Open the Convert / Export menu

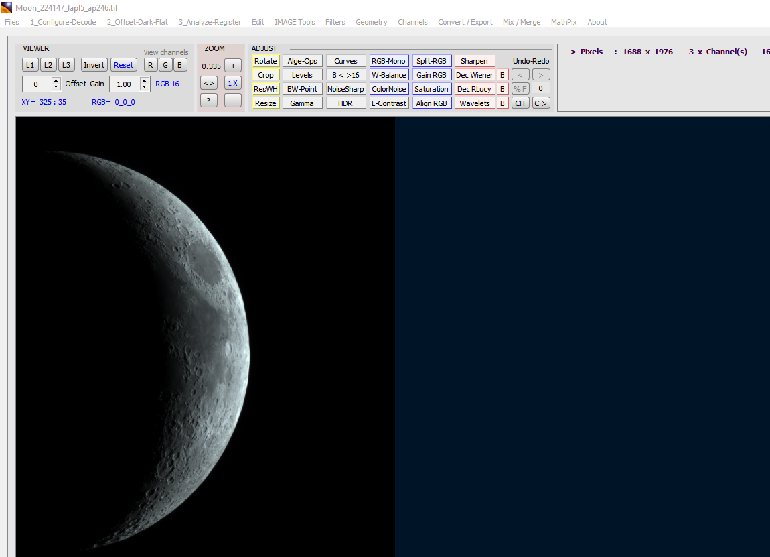click(465, 22)
